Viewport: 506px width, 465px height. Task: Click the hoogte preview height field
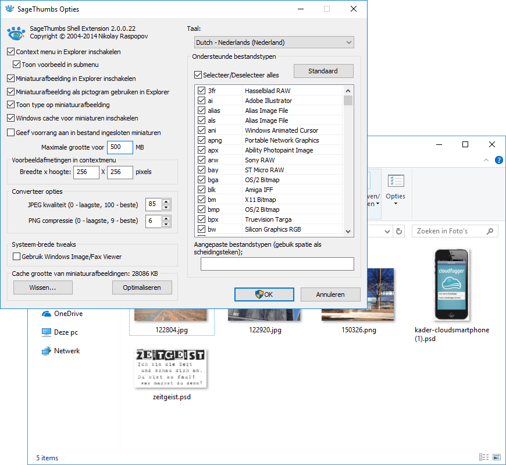(120, 172)
